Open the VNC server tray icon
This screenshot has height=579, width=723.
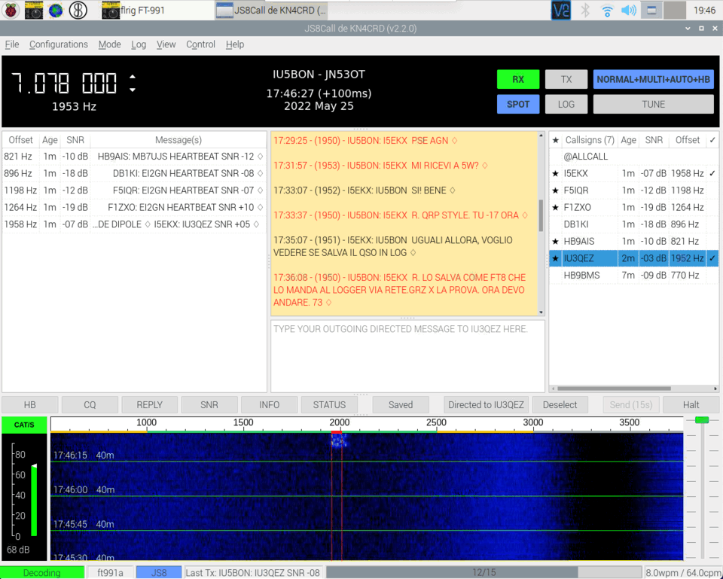click(561, 11)
